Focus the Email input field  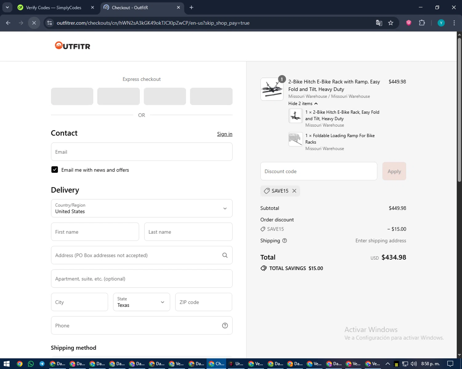(142, 152)
